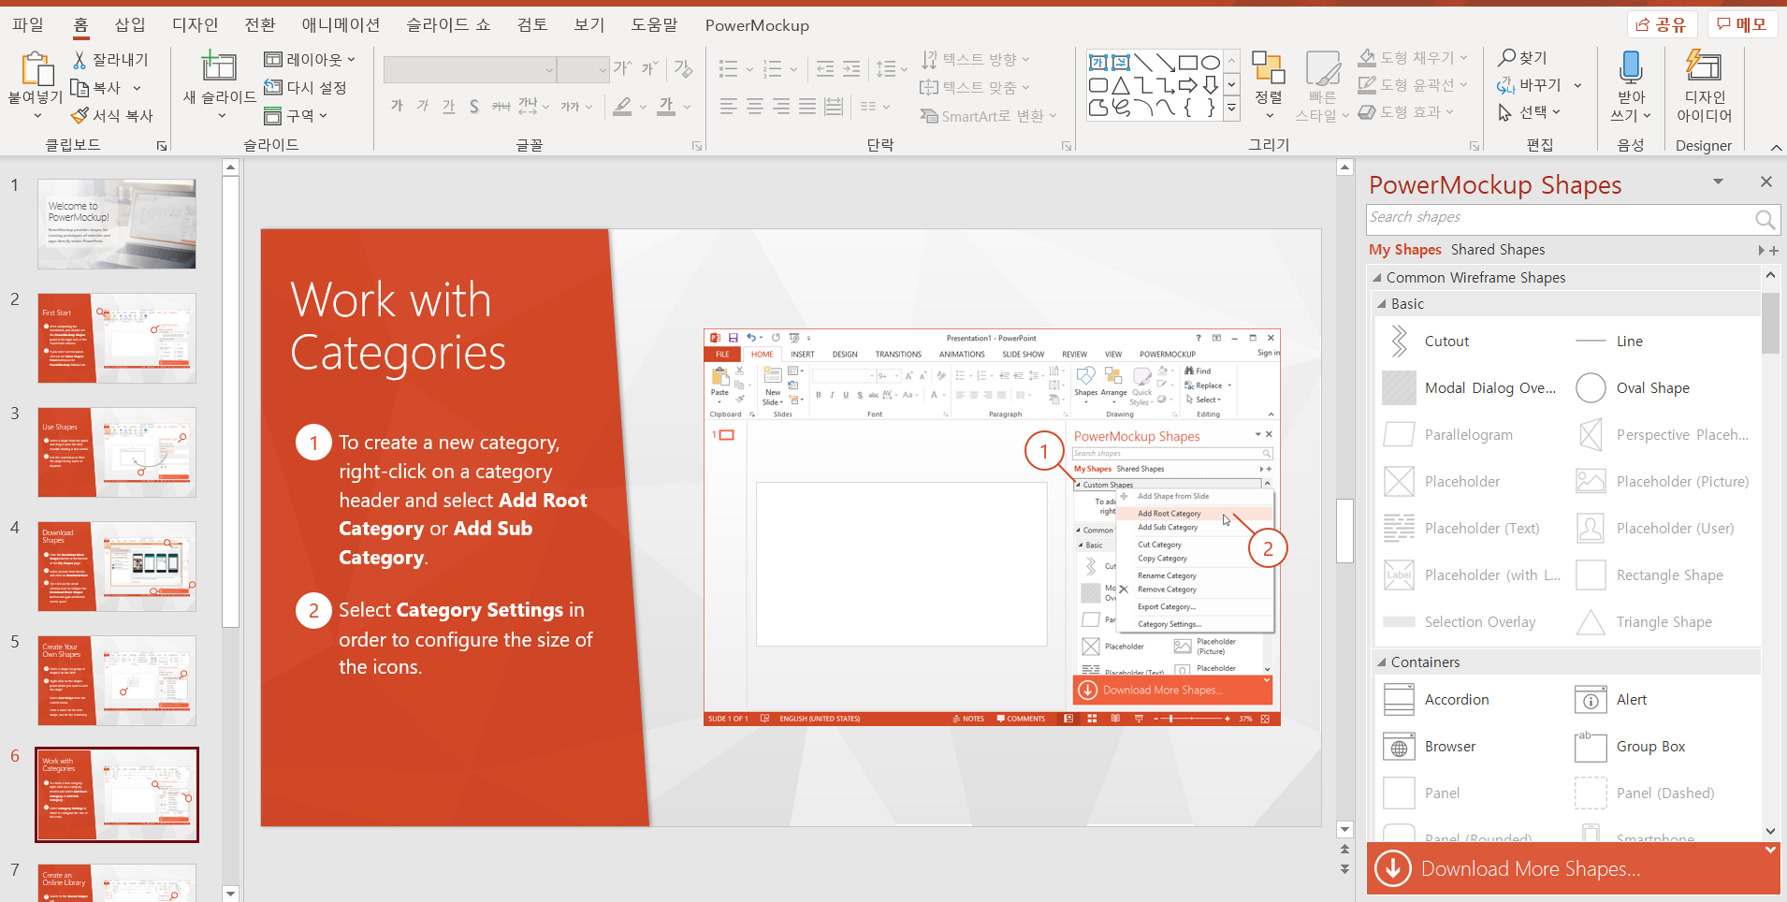The image size is (1787, 902).
Task: Go to next slide double-arrow button
Action: (1344, 869)
